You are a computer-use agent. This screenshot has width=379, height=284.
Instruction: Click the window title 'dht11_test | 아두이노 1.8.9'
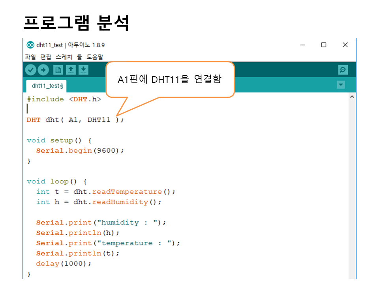[71, 45]
